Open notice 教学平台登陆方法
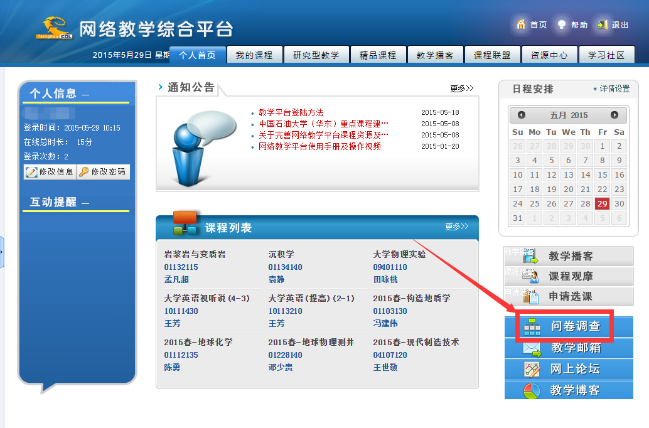 pos(291,112)
